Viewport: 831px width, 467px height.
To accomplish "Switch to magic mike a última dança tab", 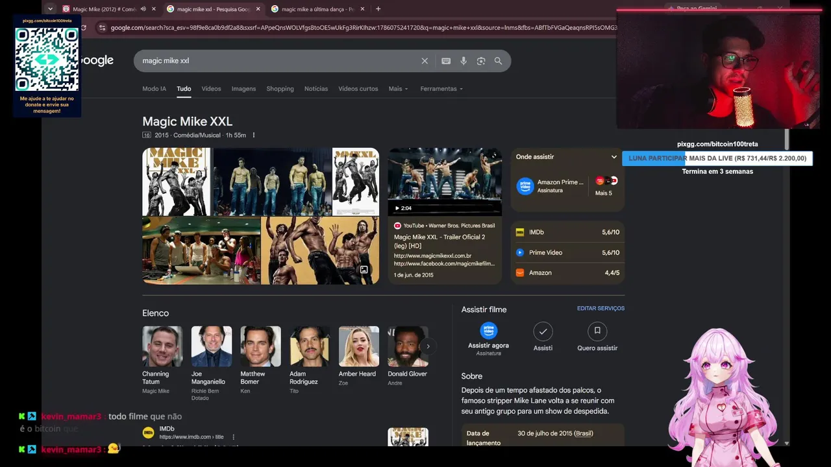I will (x=317, y=9).
